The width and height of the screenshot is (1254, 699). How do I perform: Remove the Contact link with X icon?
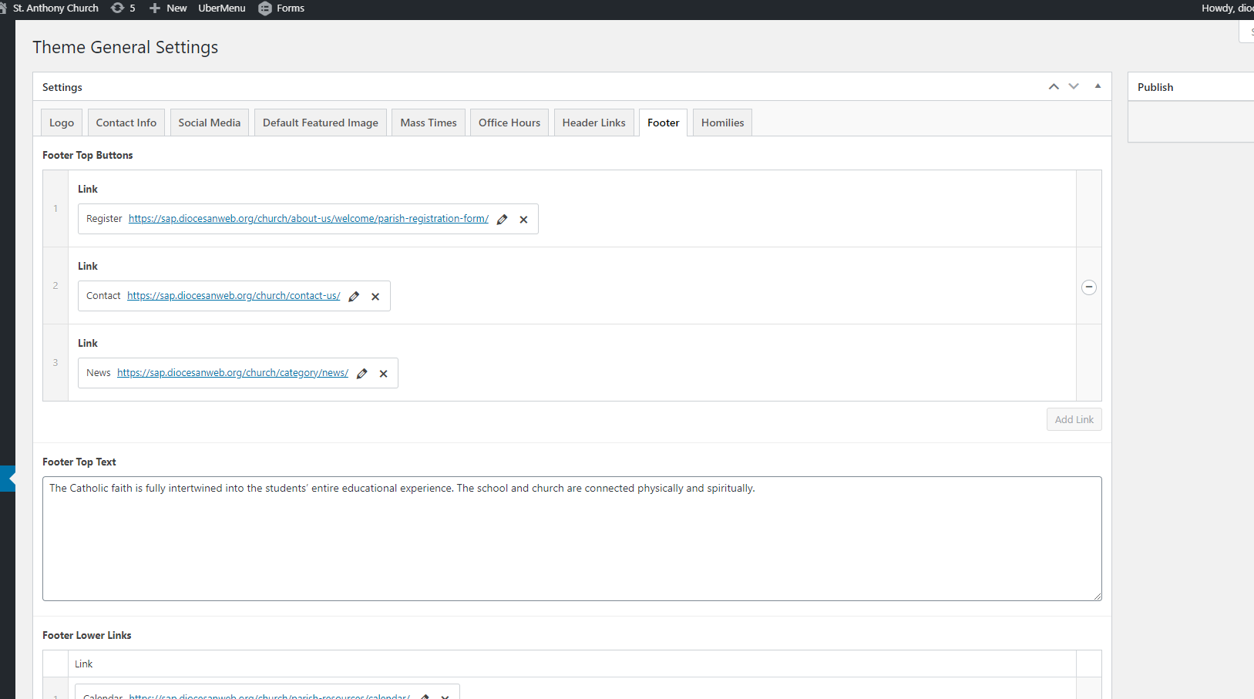point(375,297)
